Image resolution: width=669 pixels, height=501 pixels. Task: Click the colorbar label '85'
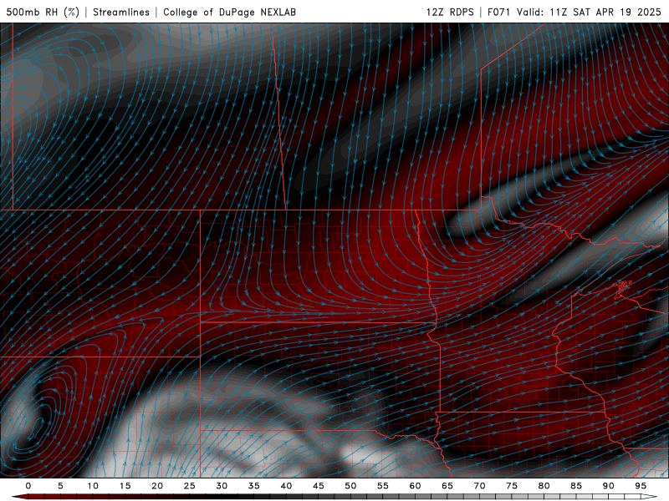pos(576,486)
